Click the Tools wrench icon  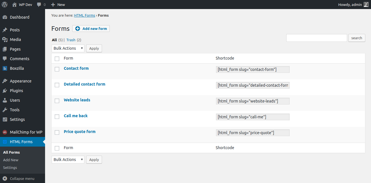pos(5,110)
